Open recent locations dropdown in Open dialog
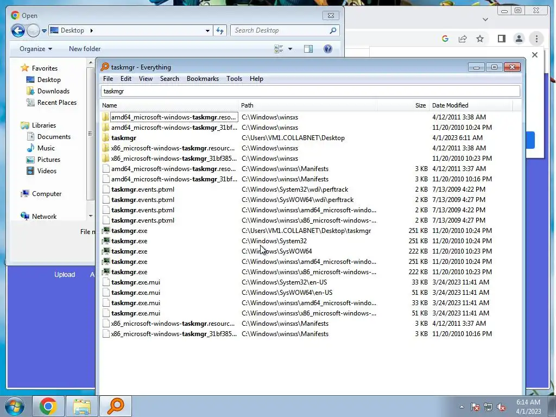The height and width of the screenshot is (417, 556). pyautogui.click(x=44, y=31)
